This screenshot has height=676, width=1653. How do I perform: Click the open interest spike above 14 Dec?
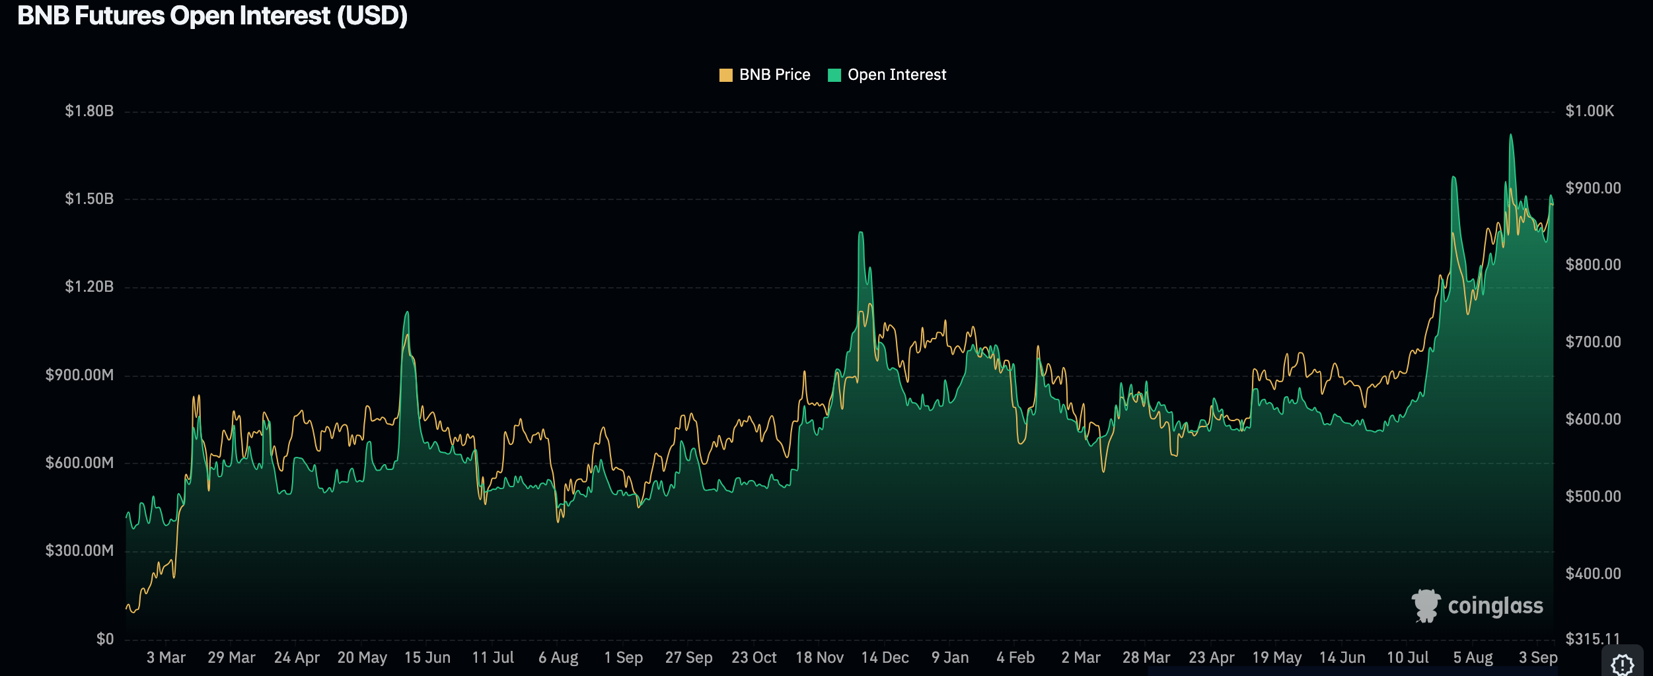860,233
